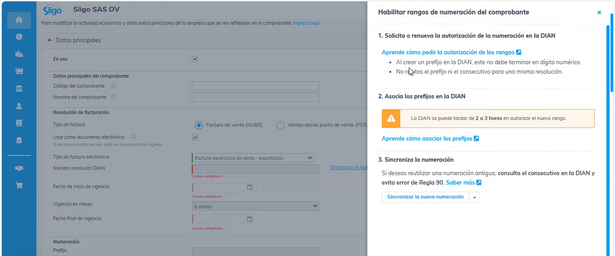Click the external link icon after 'autorización de los rangos'
Screen dimensions: 615x256
519,53
